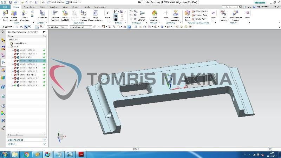281x158 pixels.
Task: Click the Windows Start button
Action: [5, 154]
